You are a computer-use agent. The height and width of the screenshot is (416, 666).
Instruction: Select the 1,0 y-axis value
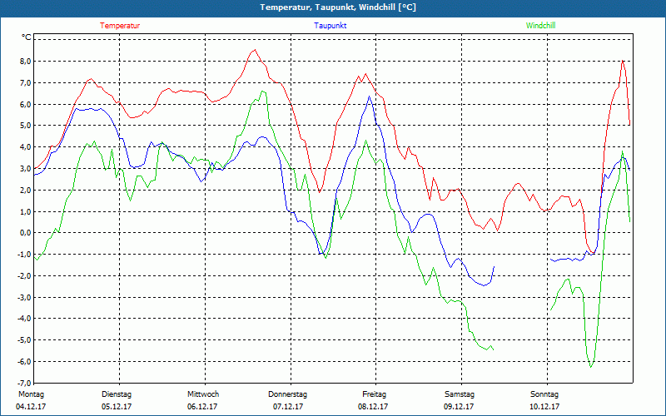[26, 211]
